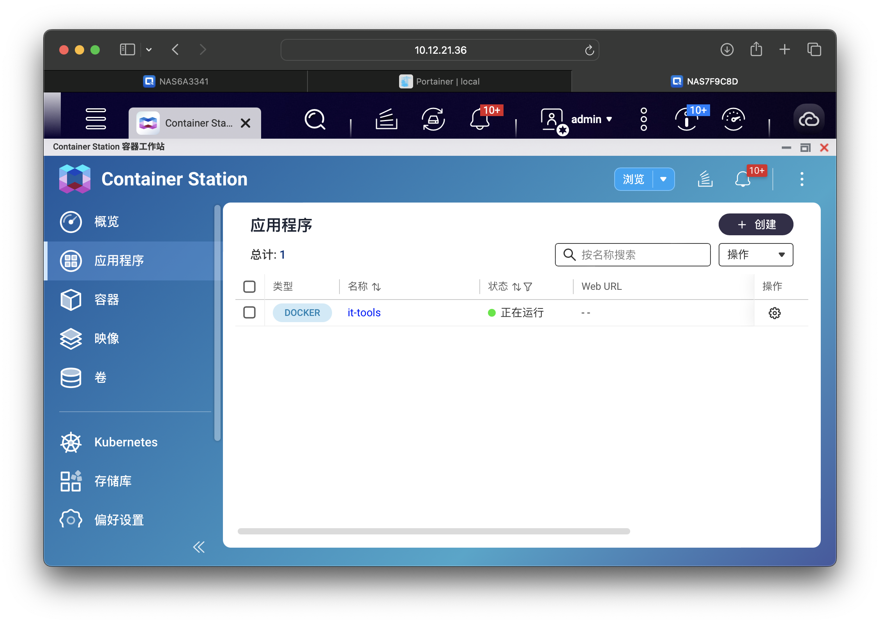Open 映像 images in sidebar
880x624 pixels.
tap(133, 338)
